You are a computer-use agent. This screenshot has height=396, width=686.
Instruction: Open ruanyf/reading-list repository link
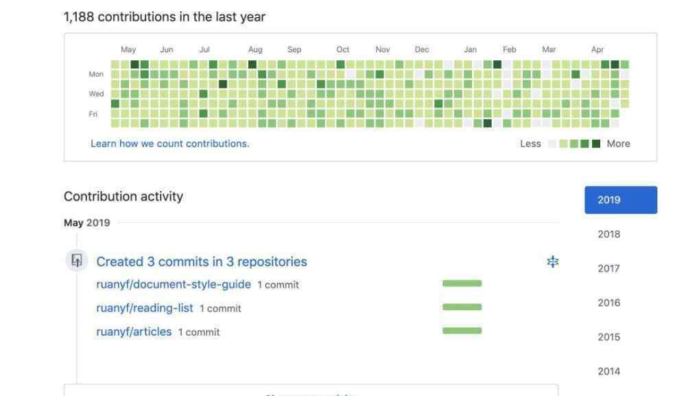(144, 308)
